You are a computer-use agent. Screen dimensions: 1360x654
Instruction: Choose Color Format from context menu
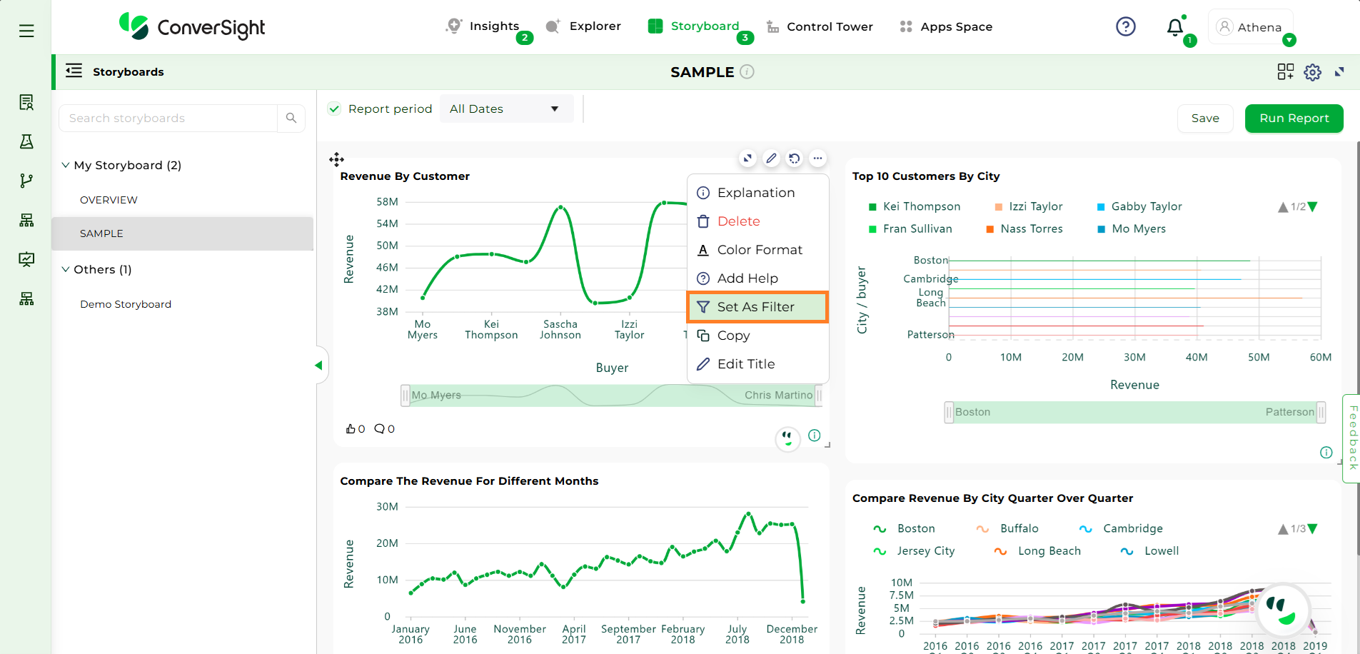coord(759,250)
